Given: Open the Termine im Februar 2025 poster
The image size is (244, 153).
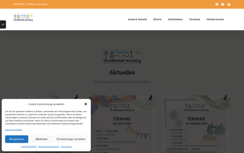Looking at the screenshot, I should (197, 124).
